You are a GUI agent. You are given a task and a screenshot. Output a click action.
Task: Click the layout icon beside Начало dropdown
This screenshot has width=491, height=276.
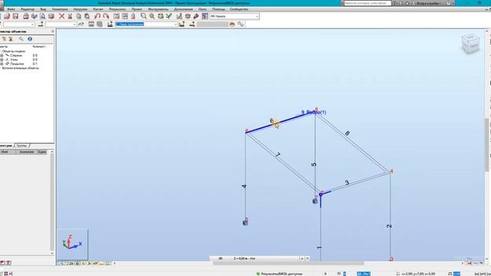coord(205,16)
